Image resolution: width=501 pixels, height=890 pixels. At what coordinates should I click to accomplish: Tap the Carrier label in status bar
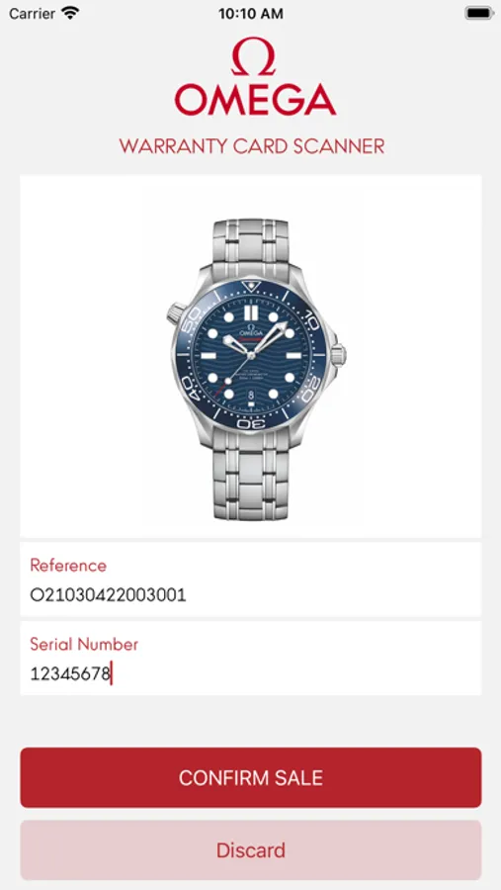click(32, 13)
